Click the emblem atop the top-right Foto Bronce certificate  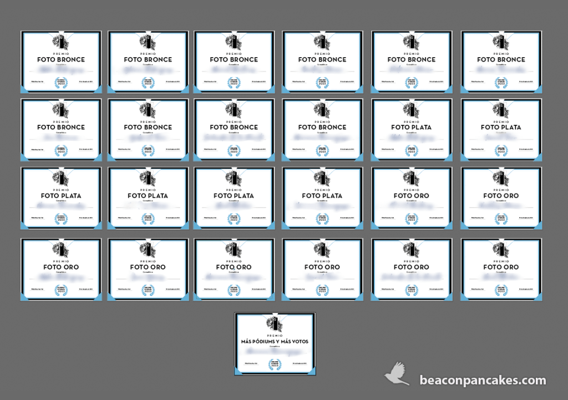(x=501, y=42)
